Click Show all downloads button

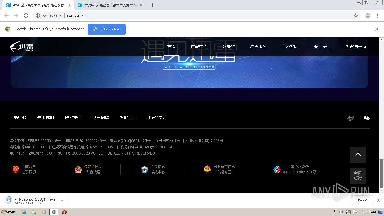pos(362,200)
